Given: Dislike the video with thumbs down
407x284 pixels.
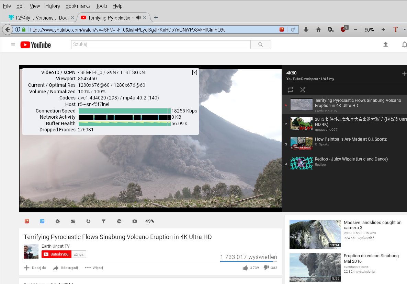Looking at the screenshot, I should point(266,268).
